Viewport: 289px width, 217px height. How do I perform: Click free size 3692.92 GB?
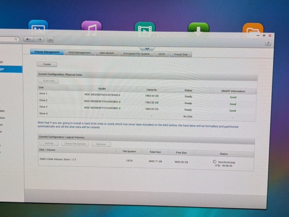(181, 162)
